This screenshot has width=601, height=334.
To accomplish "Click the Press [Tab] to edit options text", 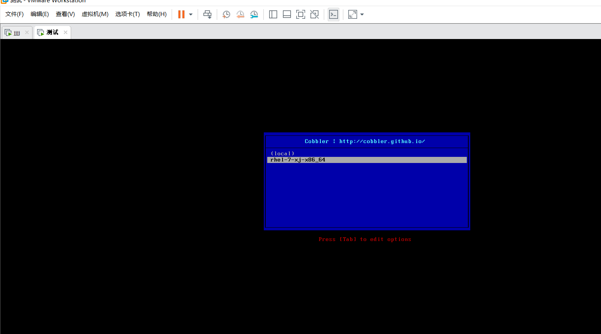I will (x=365, y=239).
